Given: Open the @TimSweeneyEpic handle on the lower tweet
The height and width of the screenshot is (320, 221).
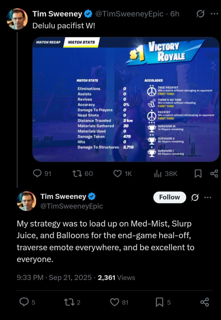Looking at the screenshot, I should point(72,206).
